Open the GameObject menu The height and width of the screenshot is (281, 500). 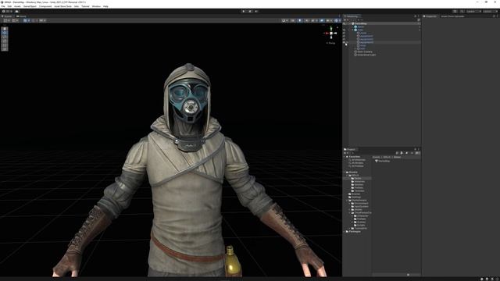(x=30, y=6)
